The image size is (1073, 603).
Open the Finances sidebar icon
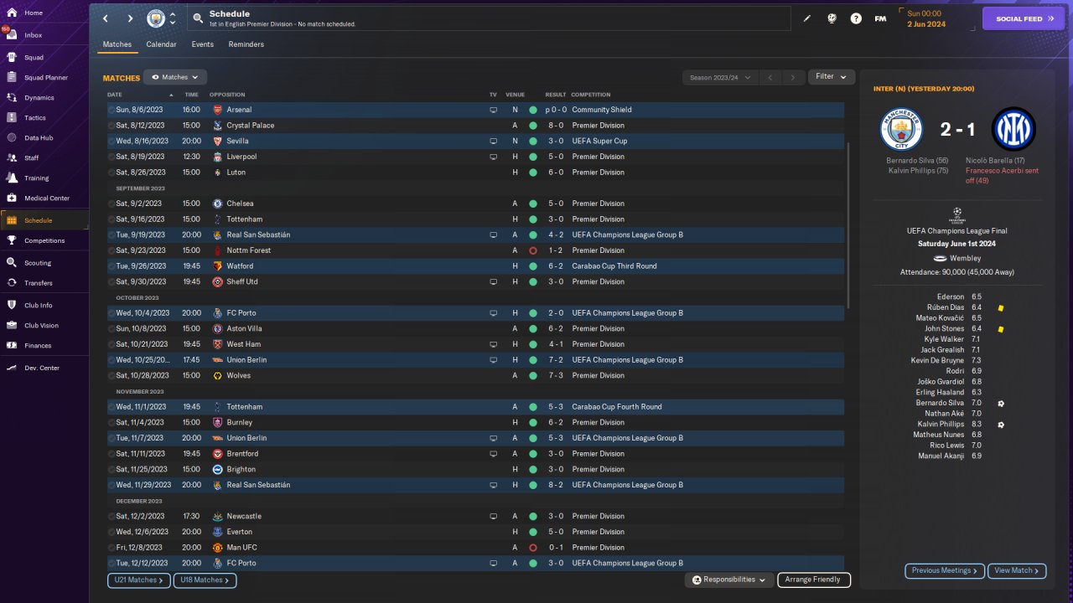pyautogui.click(x=12, y=345)
